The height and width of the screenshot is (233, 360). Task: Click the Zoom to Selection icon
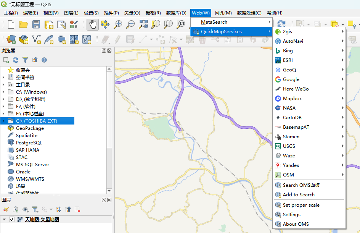(156, 24)
